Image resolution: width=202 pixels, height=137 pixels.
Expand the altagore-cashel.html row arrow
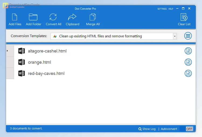click(7, 51)
